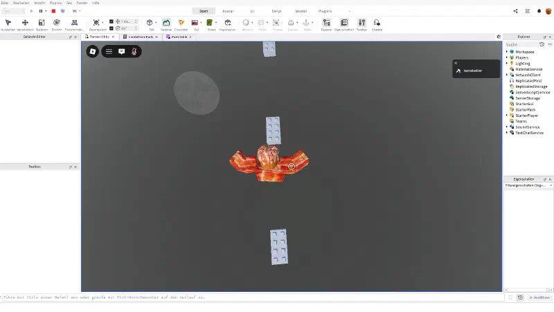The width and height of the screenshot is (554, 312).
Task: Open the Teil dropdown arrow
Action: pos(156,23)
